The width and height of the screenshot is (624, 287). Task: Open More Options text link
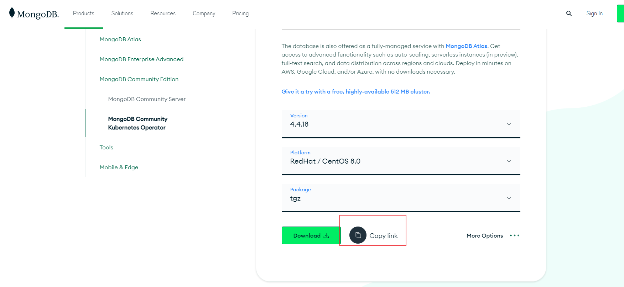click(485, 235)
